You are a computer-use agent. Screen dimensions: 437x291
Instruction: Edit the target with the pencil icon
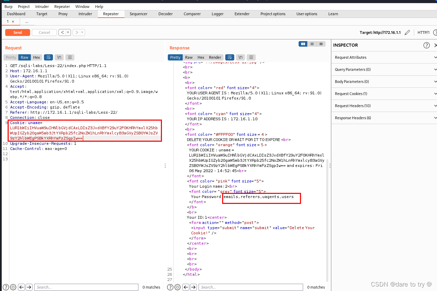coord(407,32)
